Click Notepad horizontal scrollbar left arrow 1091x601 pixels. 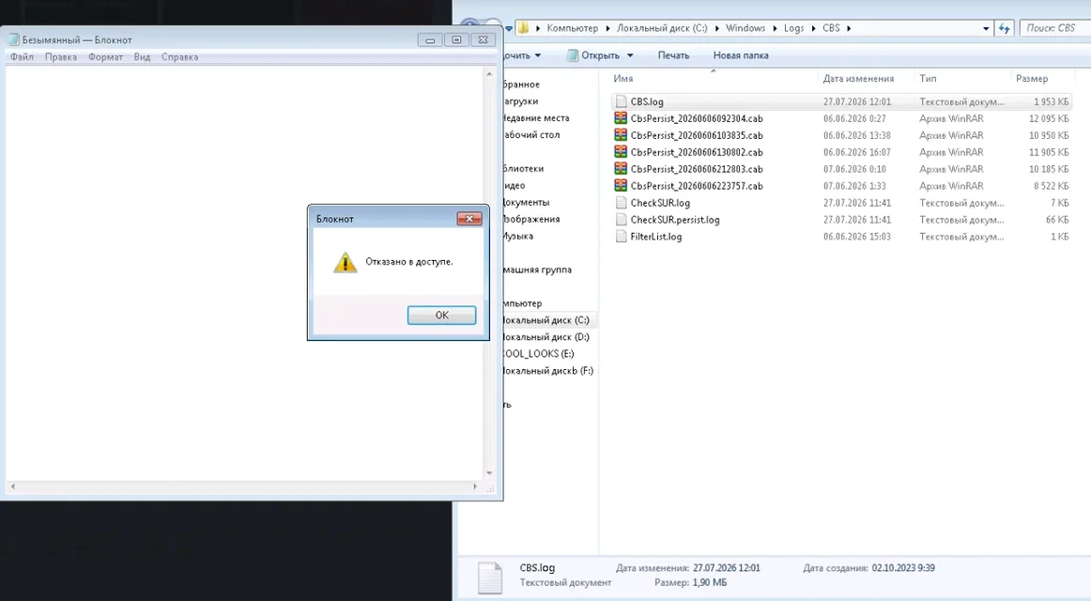(12, 487)
